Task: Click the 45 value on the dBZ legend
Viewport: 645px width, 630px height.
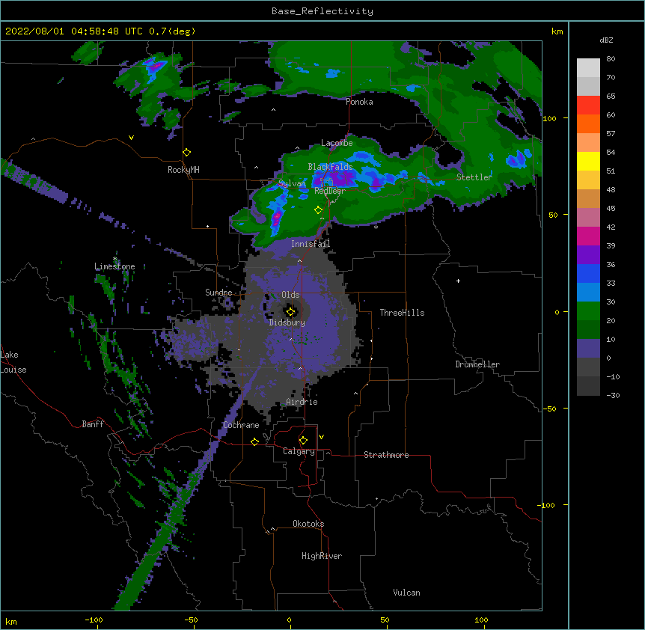Action: [611, 209]
